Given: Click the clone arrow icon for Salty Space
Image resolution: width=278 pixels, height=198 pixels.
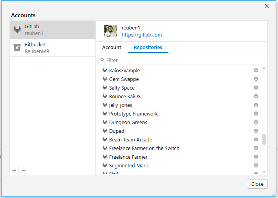Looking at the screenshot, I should pyautogui.click(x=256, y=88).
